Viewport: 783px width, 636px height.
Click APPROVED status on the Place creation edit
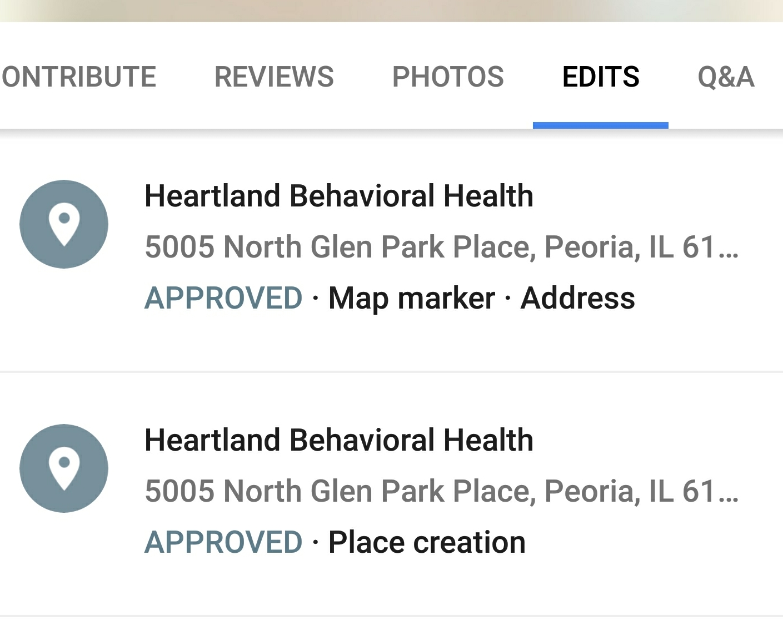tap(223, 542)
